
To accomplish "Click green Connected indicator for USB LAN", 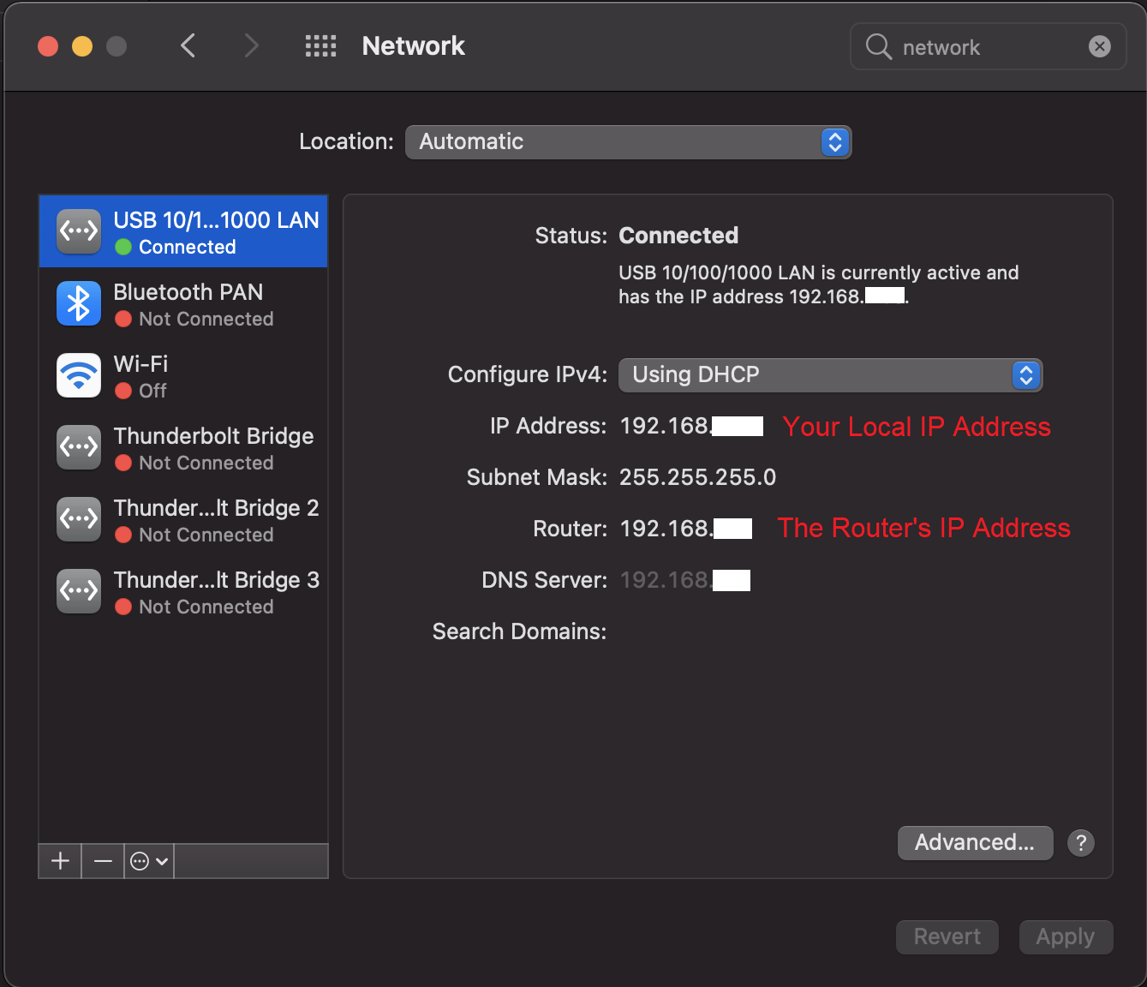I will pos(123,247).
